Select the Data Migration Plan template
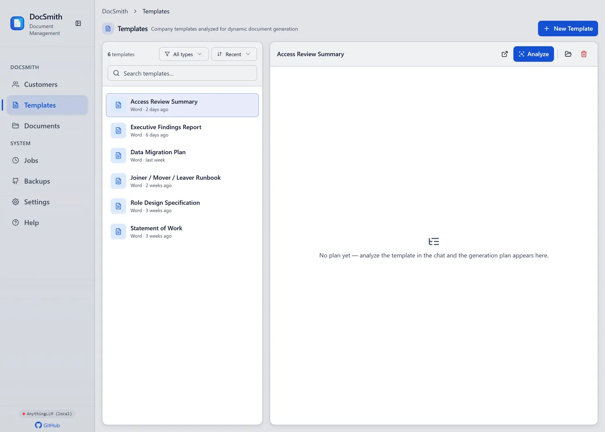The width and height of the screenshot is (605, 432). pos(182,156)
